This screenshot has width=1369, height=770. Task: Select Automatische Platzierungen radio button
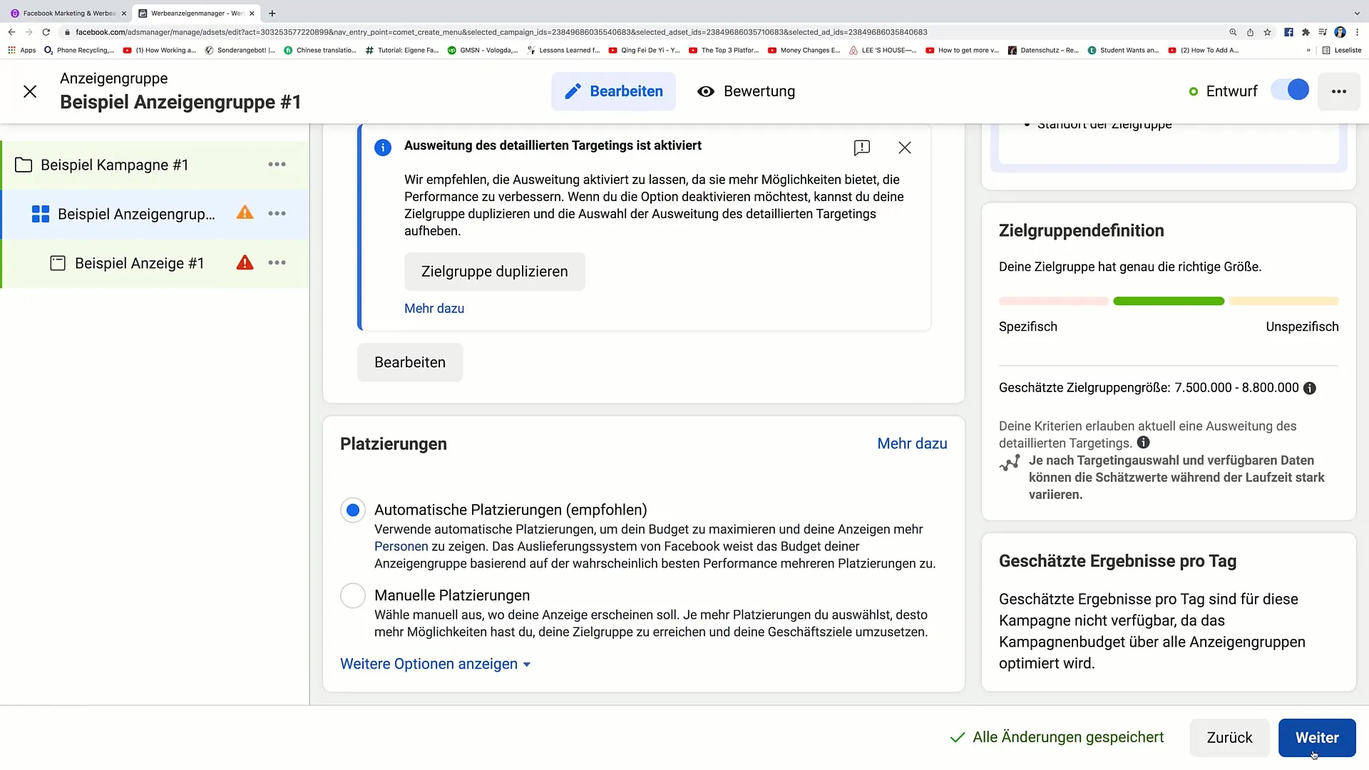point(353,508)
